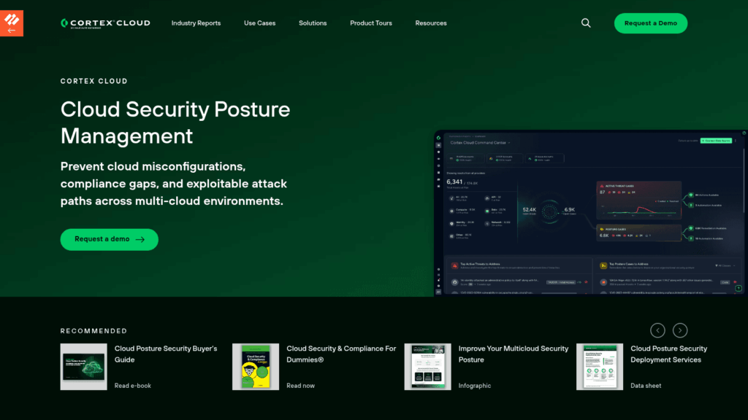Go to previous recommended carousel item

coord(657,330)
